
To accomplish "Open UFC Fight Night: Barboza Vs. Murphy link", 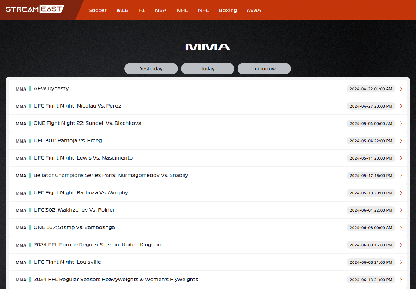I will tap(81, 193).
